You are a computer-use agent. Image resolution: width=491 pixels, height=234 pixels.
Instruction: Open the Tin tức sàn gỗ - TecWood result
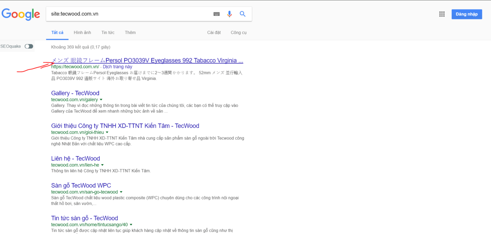click(x=84, y=218)
